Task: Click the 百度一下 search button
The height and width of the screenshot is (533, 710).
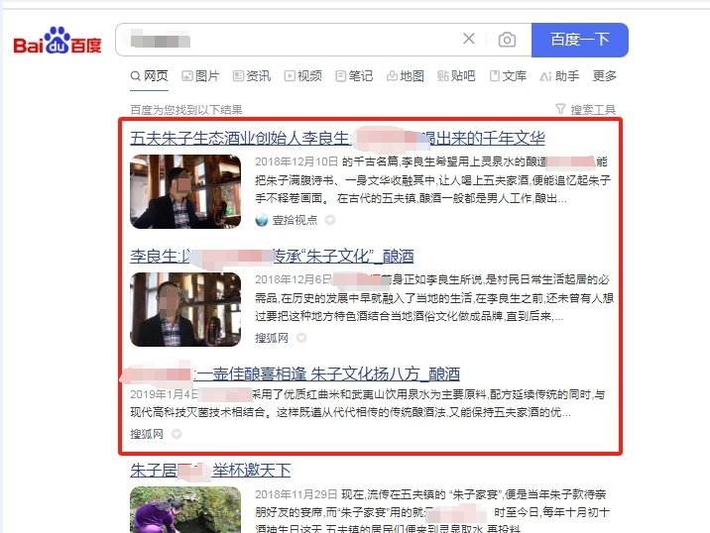Action: (579, 40)
